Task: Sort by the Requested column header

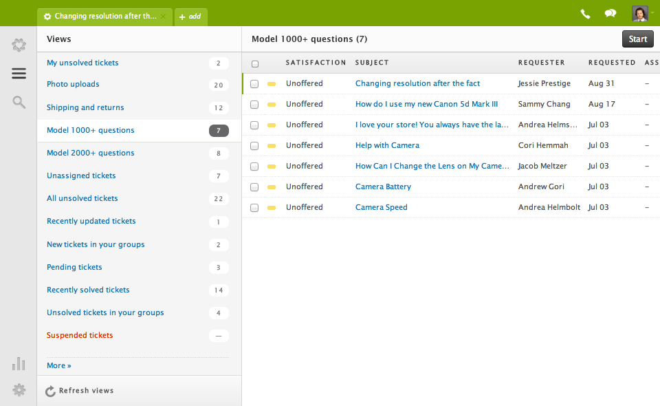Action: coord(611,63)
